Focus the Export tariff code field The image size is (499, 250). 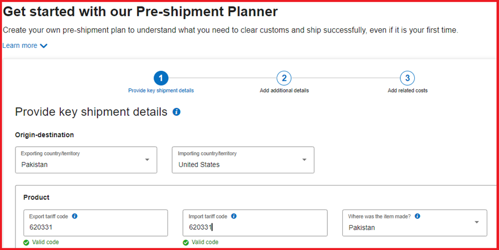pyautogui.click(x=95, y=223)
